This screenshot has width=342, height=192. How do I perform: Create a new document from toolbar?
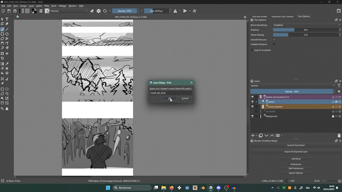pyautogui.click(x=3, y=11)
